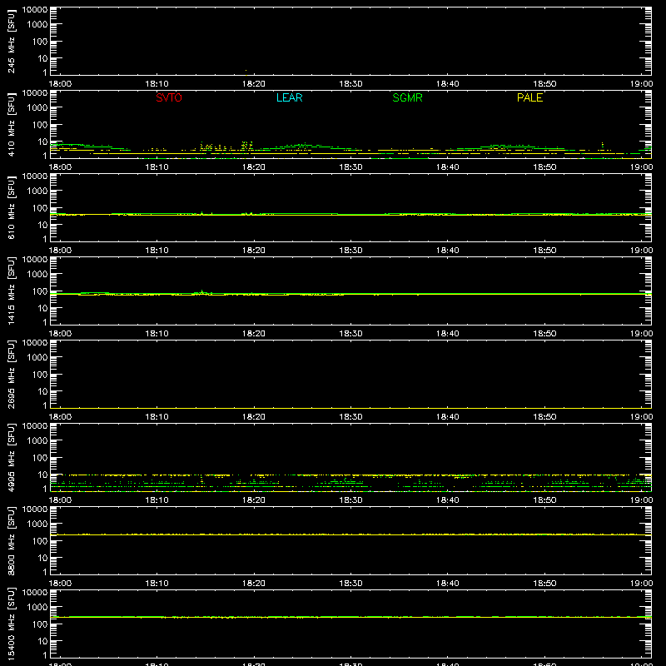Viewport: 666px width, 666px height.
Task: Click the 18:40 time label under 610 MHz panel
Action: pos(447,251)
